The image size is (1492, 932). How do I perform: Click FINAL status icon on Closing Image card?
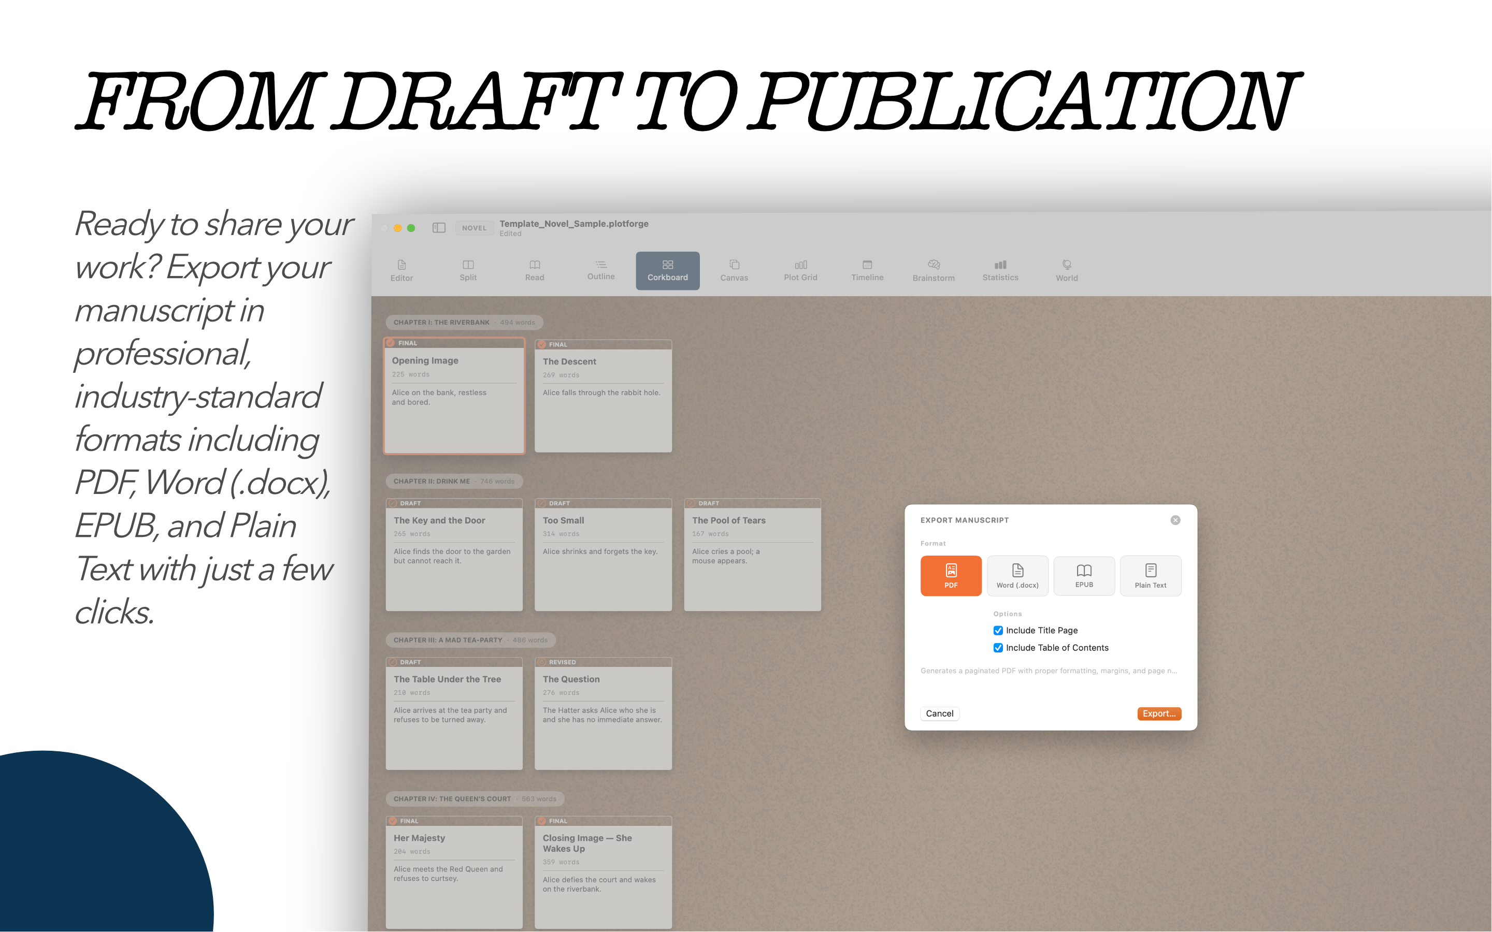(x=541, y=821)
